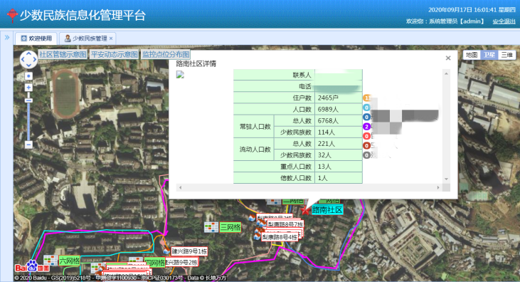Open 社区管辖示意图 view
520x282 pixels.
(x=63, y=54)
